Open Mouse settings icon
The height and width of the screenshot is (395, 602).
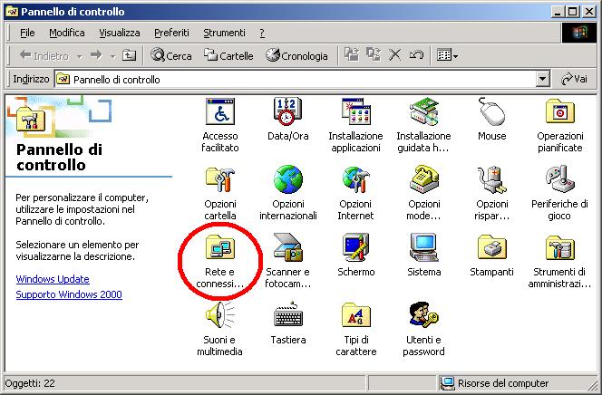point(491,111)
